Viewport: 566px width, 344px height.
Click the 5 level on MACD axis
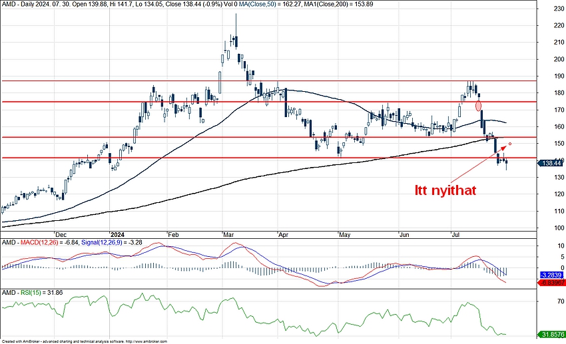coord(562,257)
